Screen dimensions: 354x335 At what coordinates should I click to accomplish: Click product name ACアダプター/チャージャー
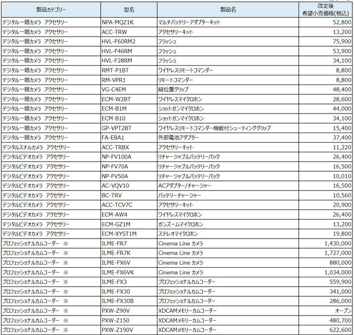coord(184,185)
